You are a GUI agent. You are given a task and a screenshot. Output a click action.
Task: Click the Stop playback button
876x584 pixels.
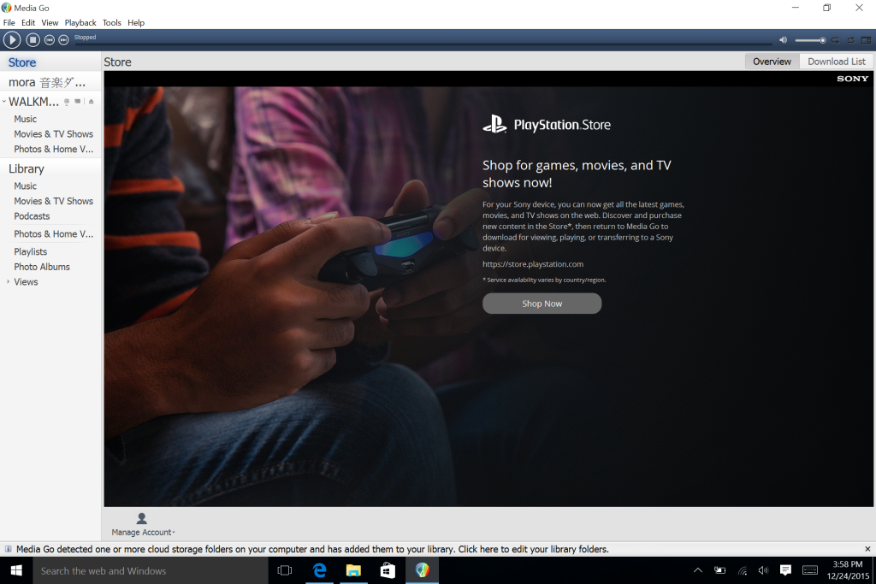[33, 39]
